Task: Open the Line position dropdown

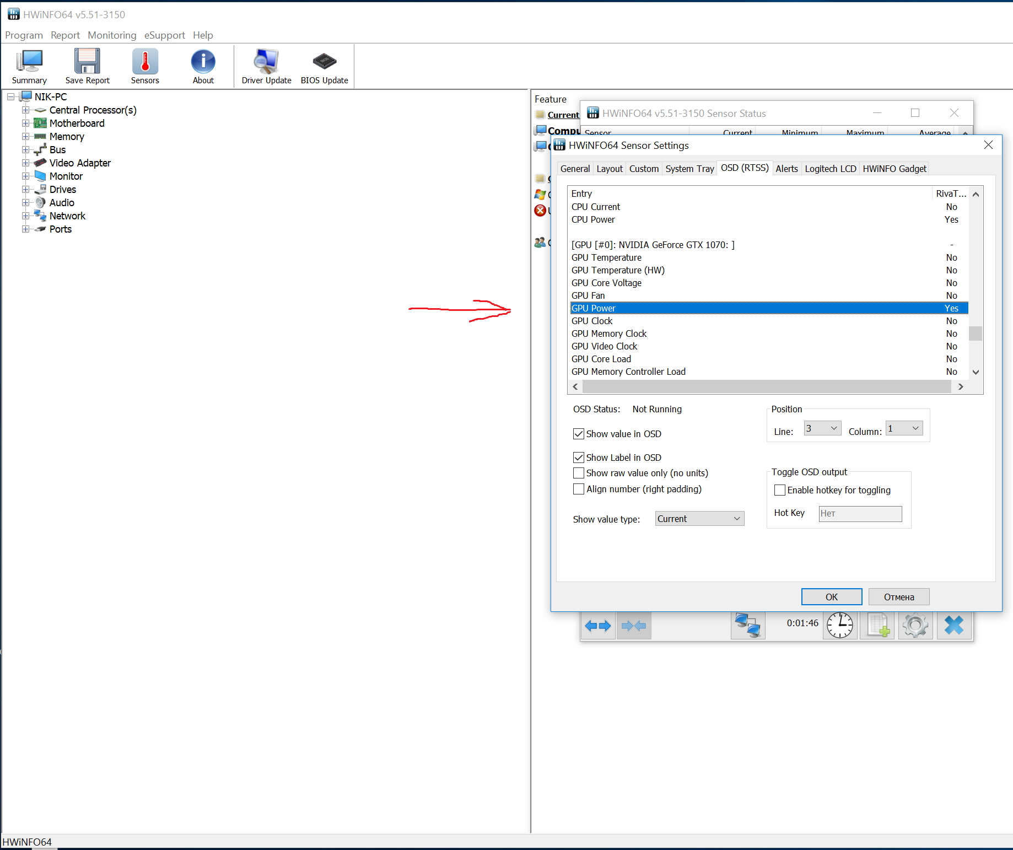Action: point(822,428)
